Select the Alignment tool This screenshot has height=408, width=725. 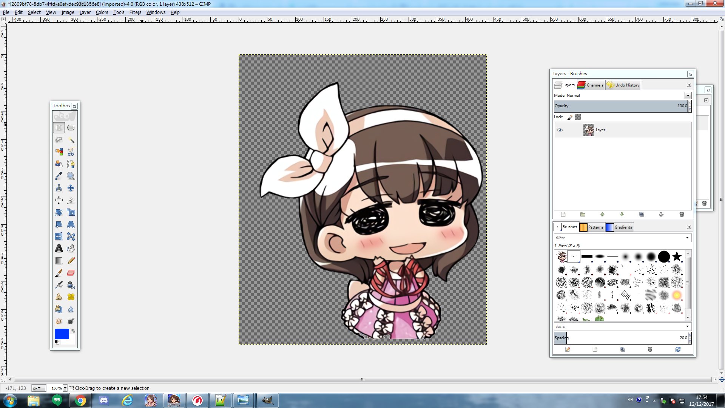pos(59,200)
